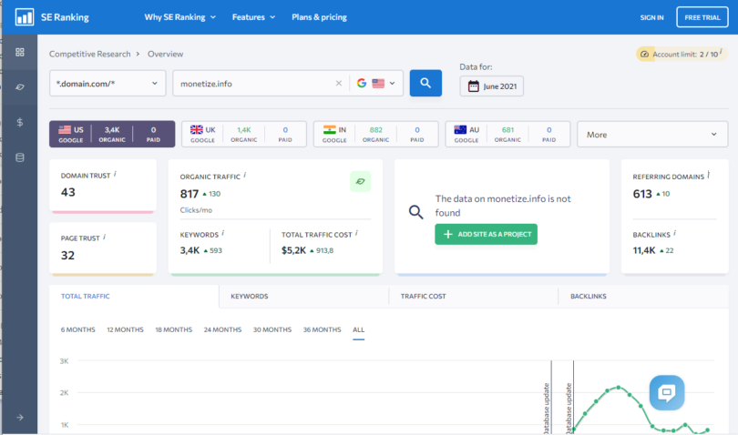This screenshot has height=435, width=738.
Task: Click info icon next to Total Traffic Cost
Action: (356, 233)
